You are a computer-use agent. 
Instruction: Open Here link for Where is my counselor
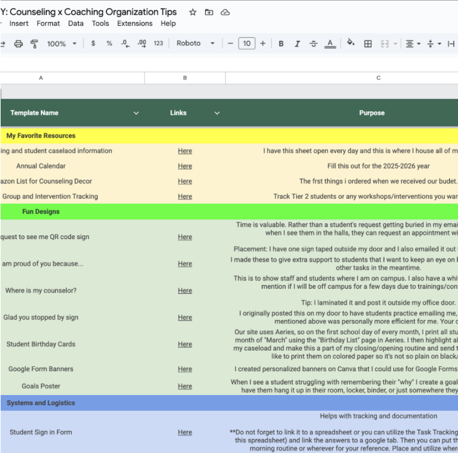(185, 291)
